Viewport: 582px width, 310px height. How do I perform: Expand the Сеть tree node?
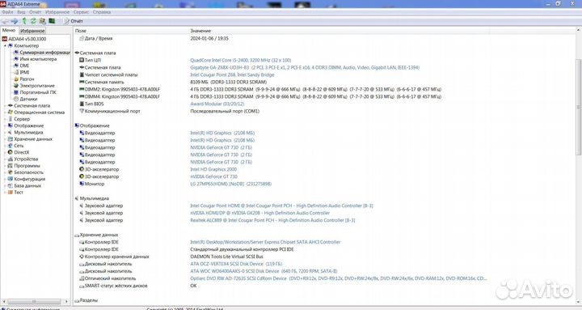5,146
